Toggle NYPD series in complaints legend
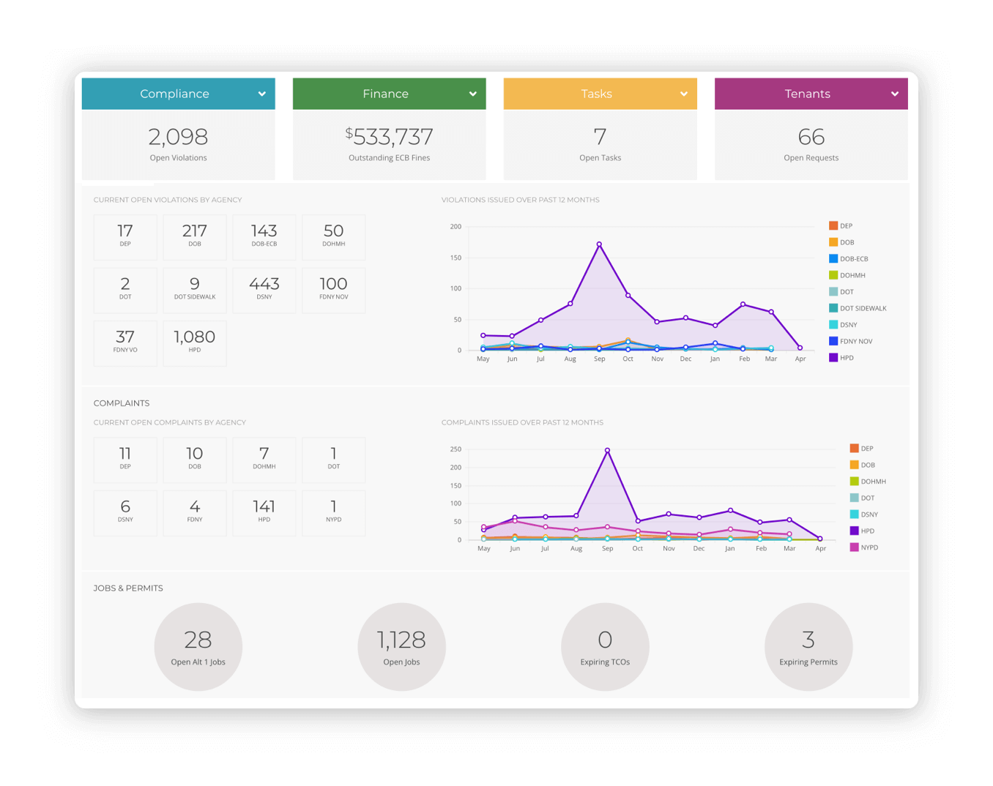The height and width of the screenshot is (786, 993). [869, 547]
